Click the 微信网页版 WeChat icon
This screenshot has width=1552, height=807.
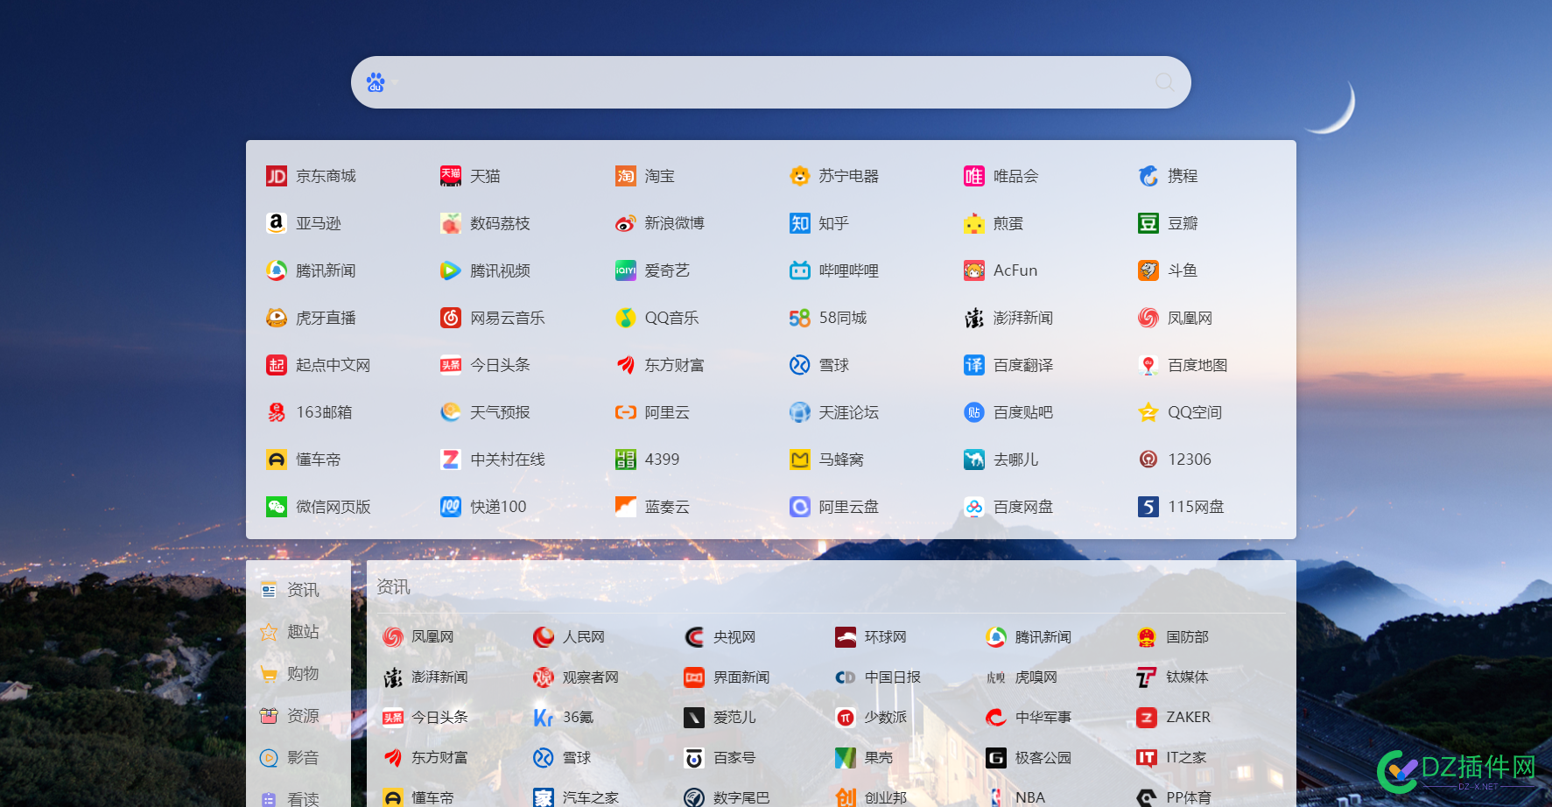click(277, 507)
